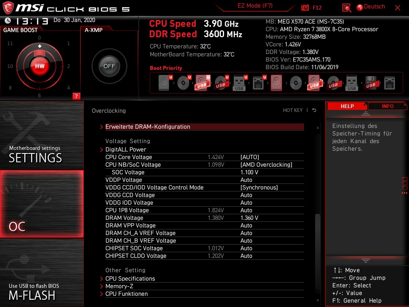Screen dimensions: 409x307
Task: Switch to the HELP tab
Action: pyautogui.click(x=347, y=106)
